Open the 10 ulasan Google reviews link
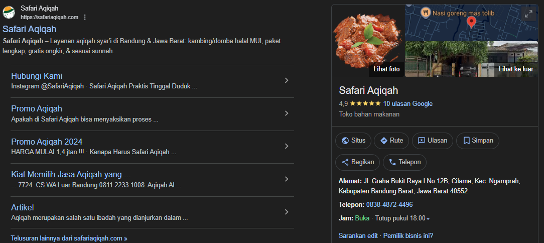 click(x=407, y=104)
